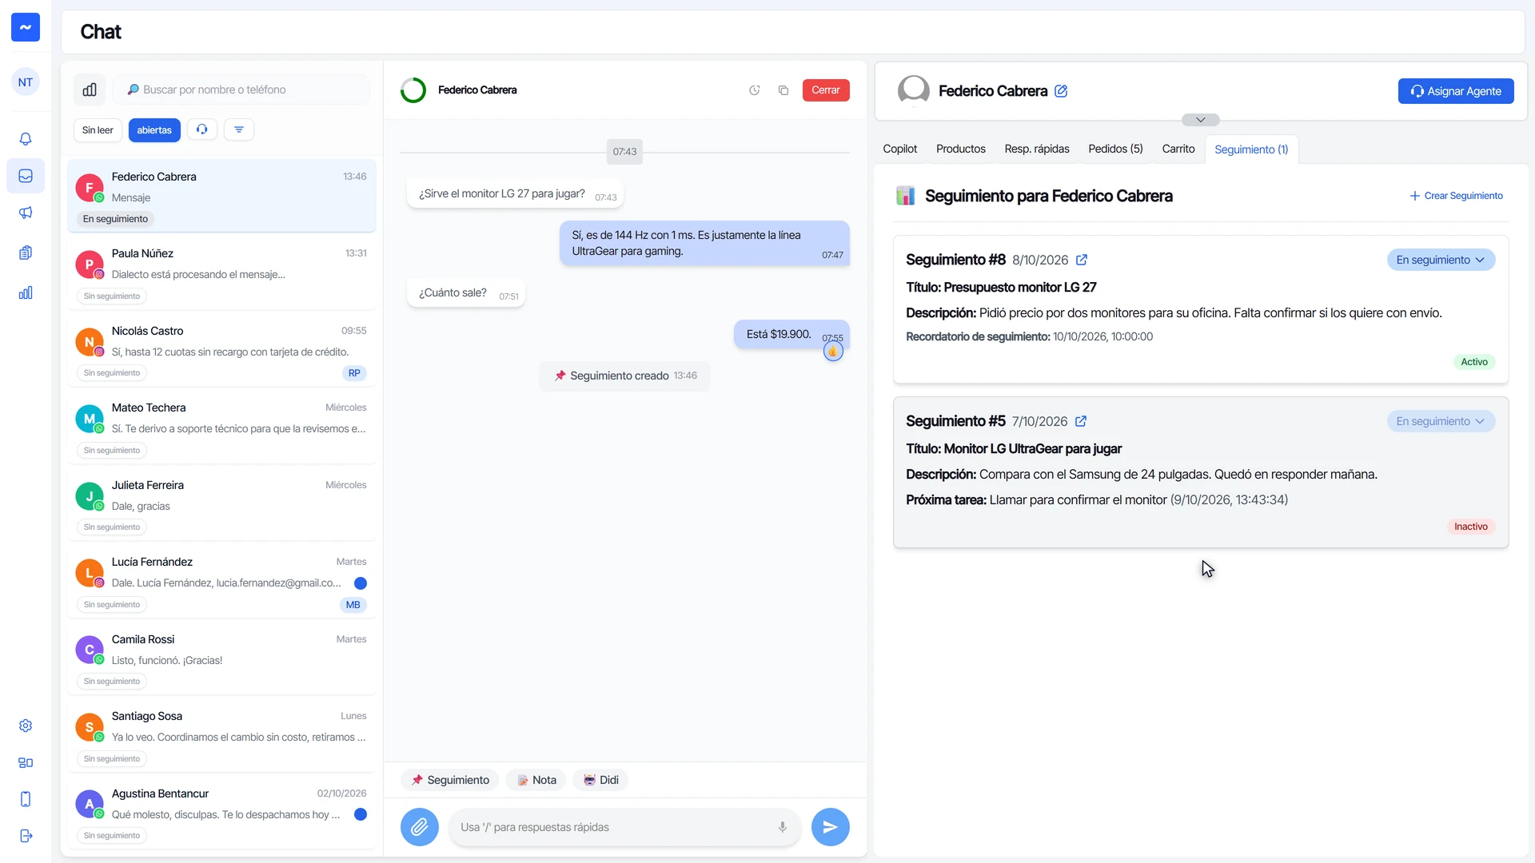
Task: Click the Seguimiento quick action chip
Action: click(450, 780)
